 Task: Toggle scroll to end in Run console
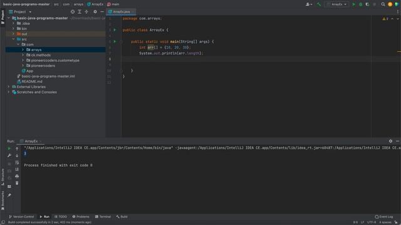(x=17, y=169)
